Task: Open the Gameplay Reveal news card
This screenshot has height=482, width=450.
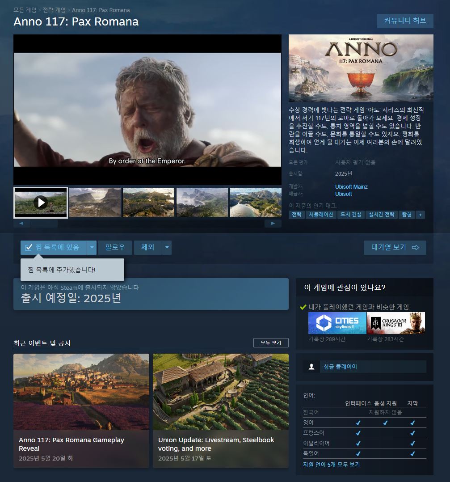Action: pyautogui.click(x=81, y=410)
